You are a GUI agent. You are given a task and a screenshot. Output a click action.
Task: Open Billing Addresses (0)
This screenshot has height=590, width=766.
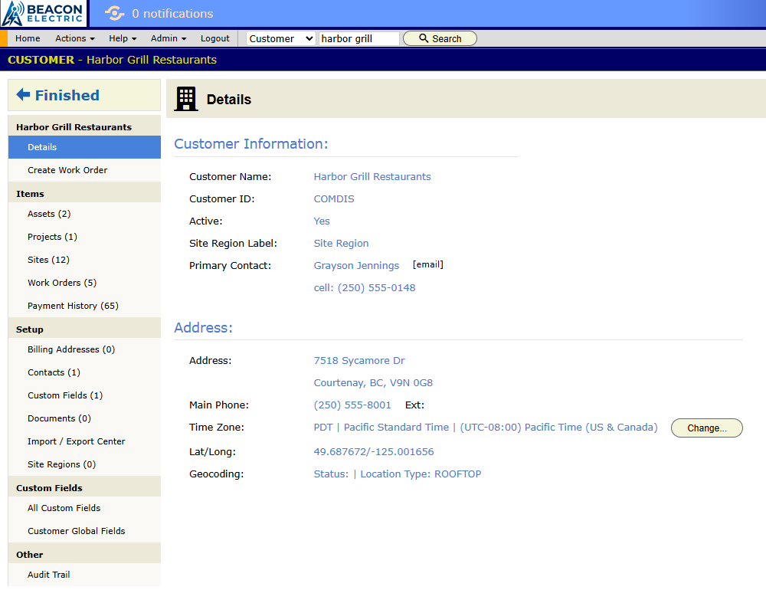[84, 349]
